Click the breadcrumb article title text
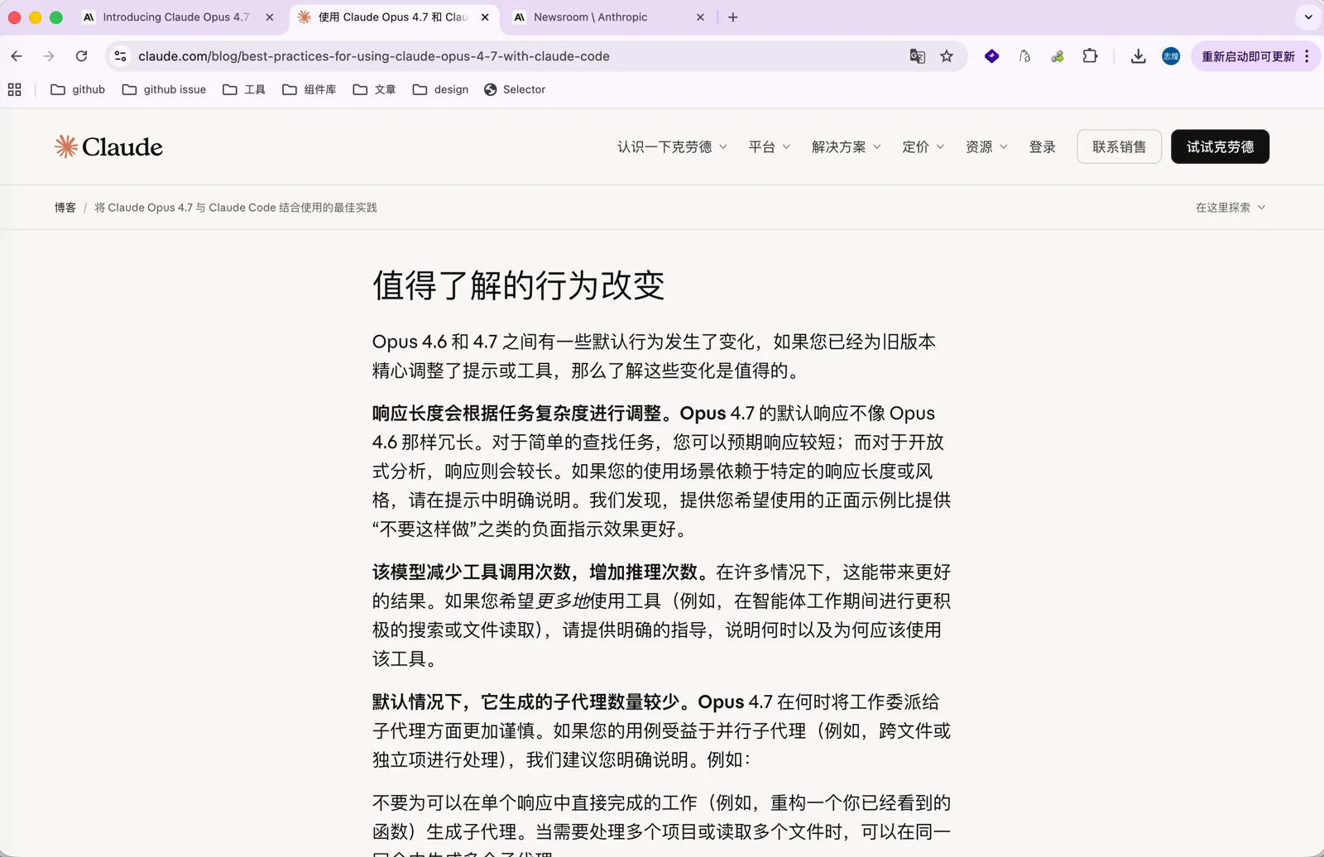 (x=236, y=208)
